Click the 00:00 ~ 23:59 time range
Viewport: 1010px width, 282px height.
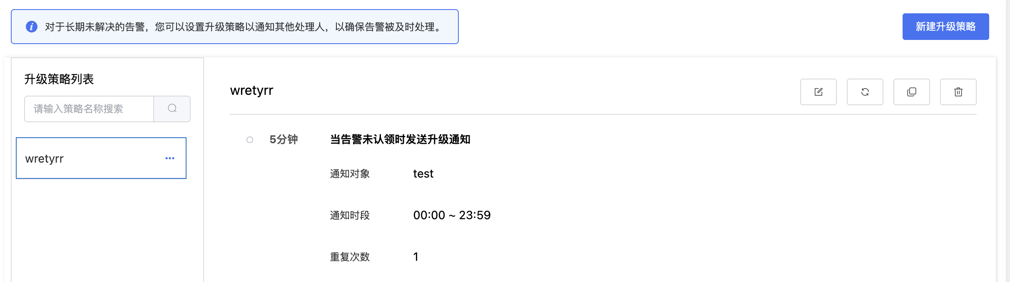(452, 215)
